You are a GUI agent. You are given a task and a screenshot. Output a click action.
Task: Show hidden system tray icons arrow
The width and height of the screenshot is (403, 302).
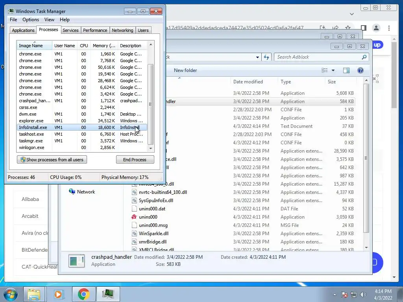[x=335, y=295]
